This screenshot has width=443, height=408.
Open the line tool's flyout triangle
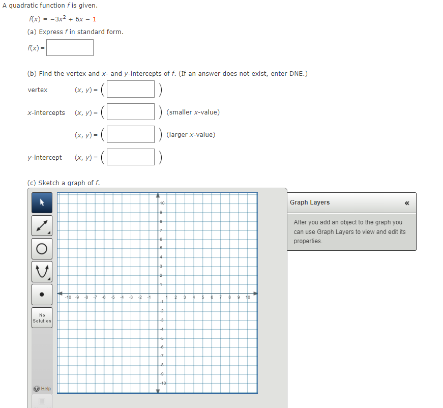tap(49, 232)
